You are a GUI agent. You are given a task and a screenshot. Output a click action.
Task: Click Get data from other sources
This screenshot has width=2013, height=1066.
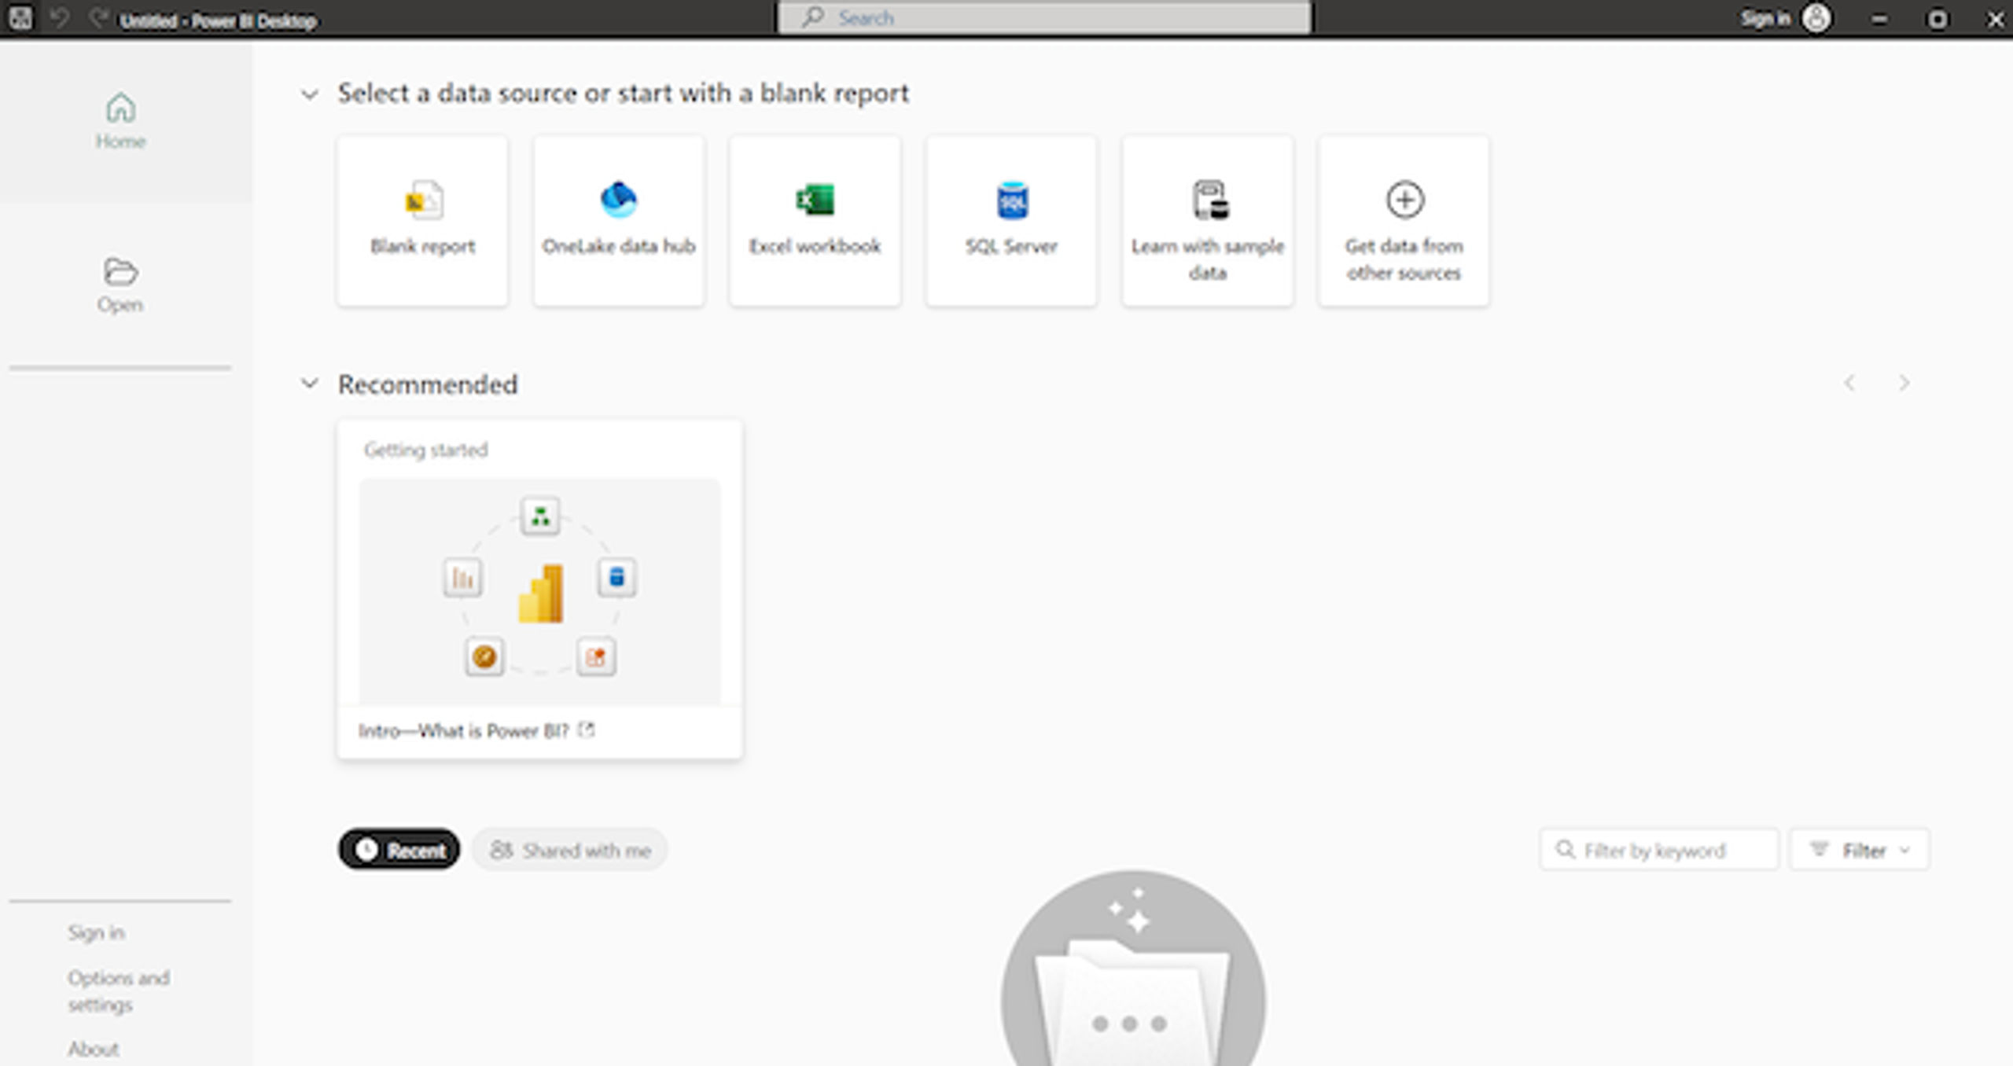[x=1404, y=220]
